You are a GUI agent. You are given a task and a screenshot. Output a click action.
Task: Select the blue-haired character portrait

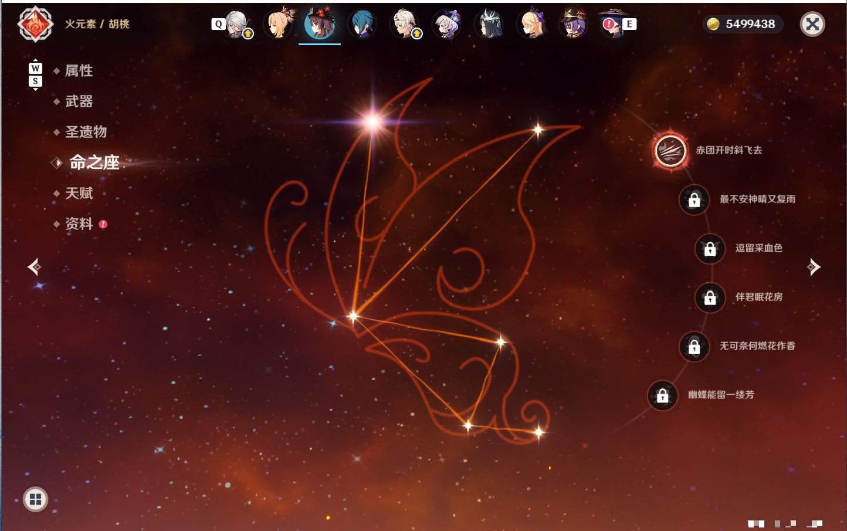[x=362, y=24]
